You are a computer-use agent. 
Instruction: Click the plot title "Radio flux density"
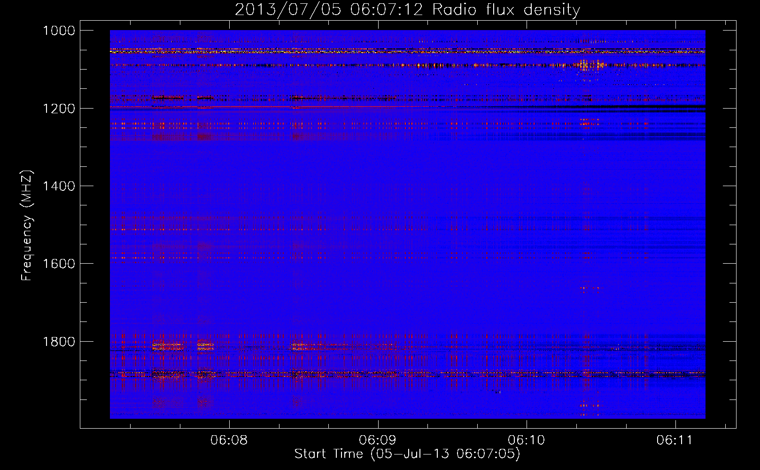[x=506, y=10]
